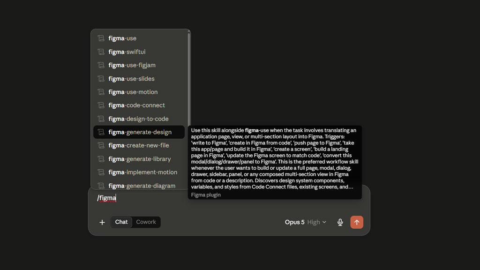Click the skill icon beside figma-generate-library
Image resolution: width=480 pixels, height=270 pixels.
(x=101, y=159)
